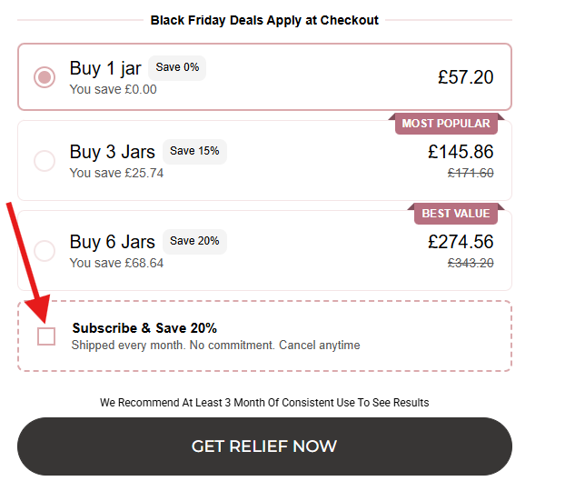
Task: Select the Buy 1 jar radio button
Action: click(x=45, y=77)
